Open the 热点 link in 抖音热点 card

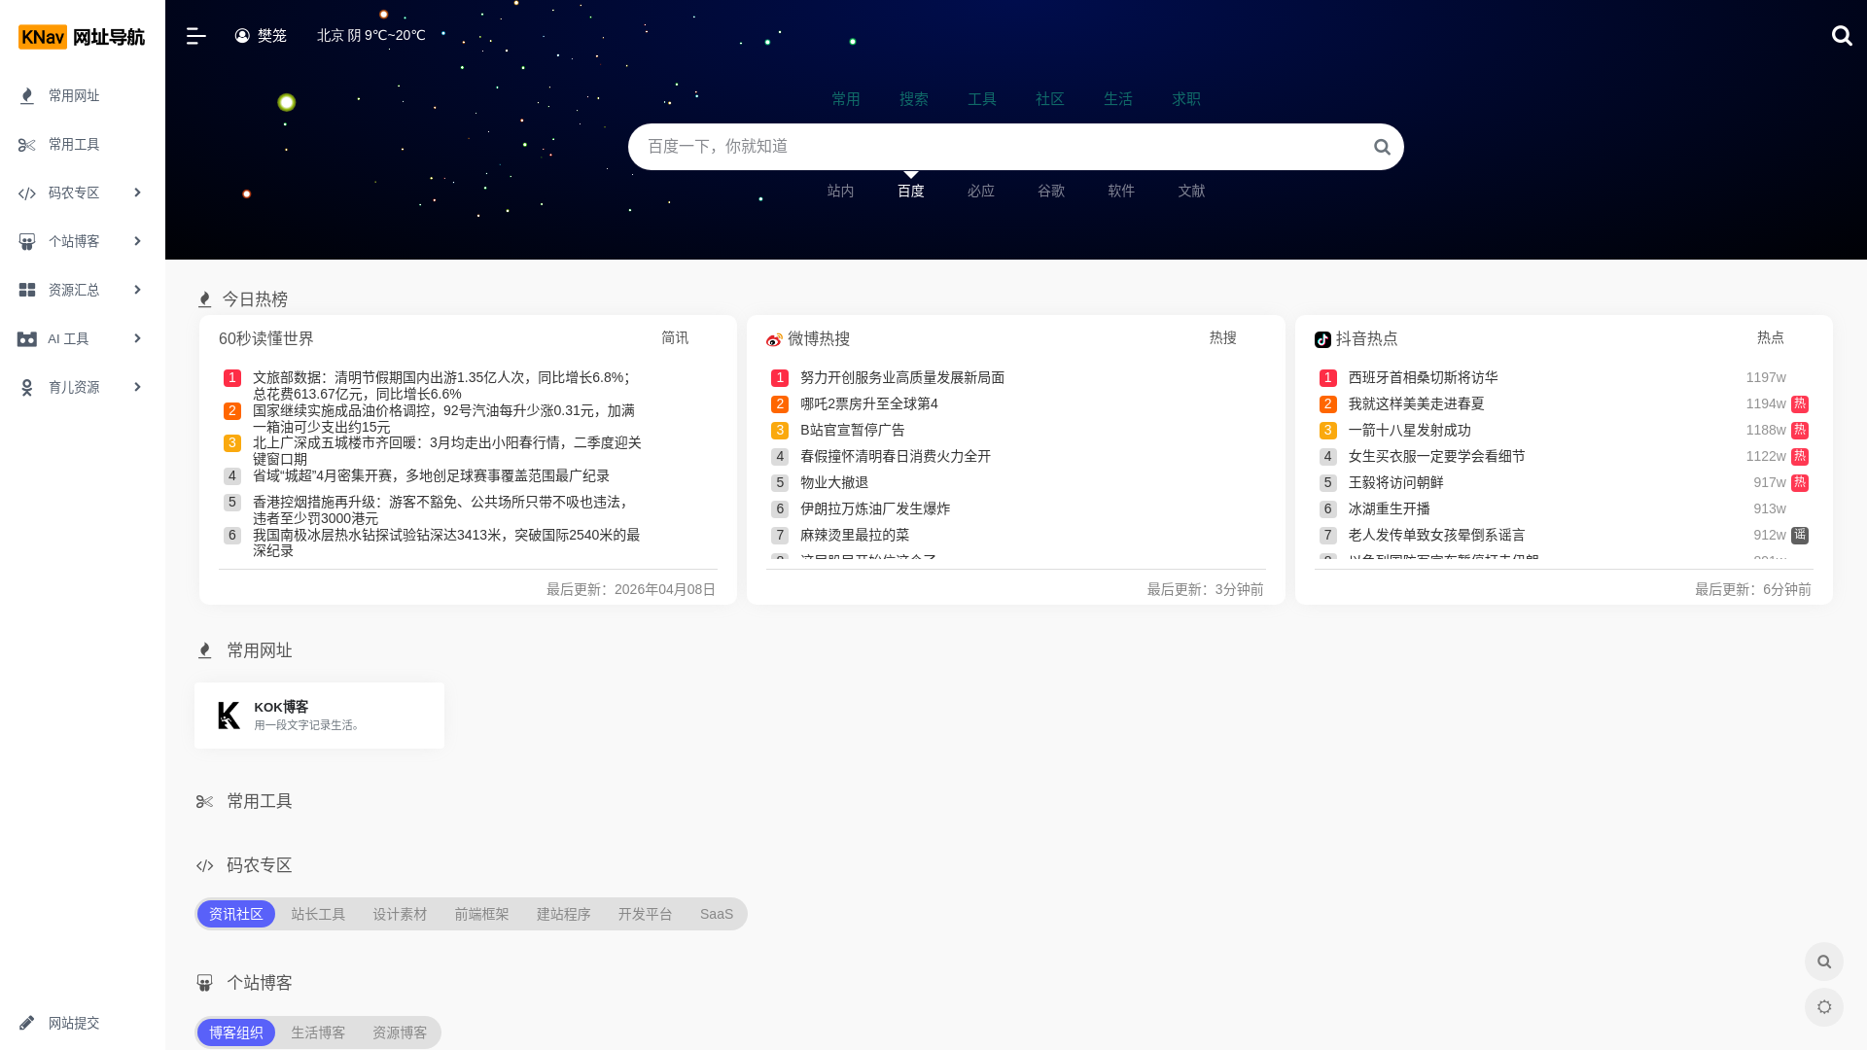coord(1771,337)
